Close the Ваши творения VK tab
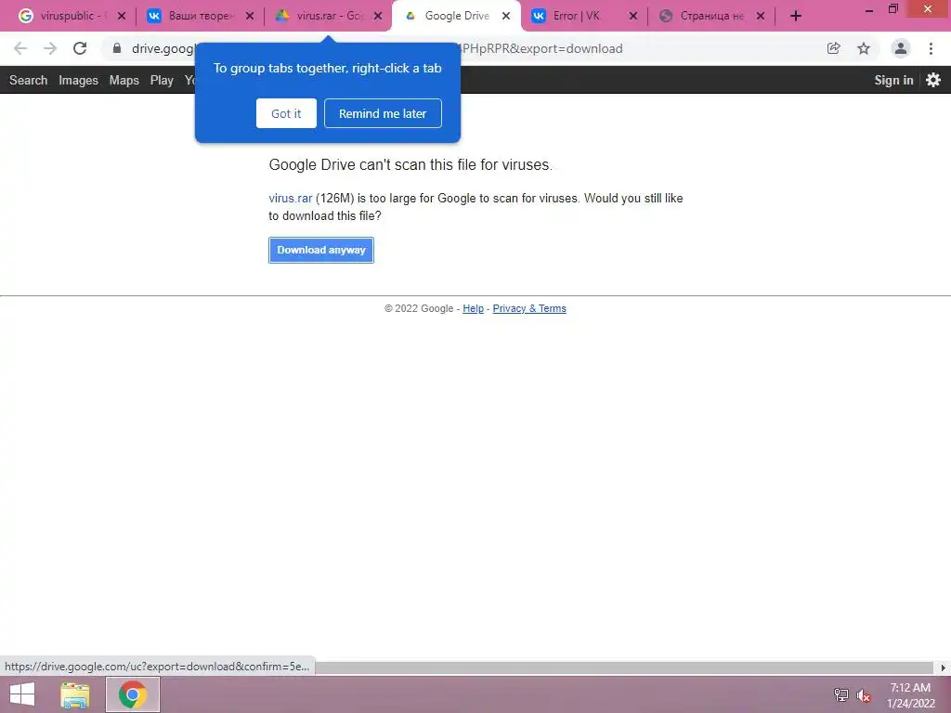Screen dimensions: 951x713 (249, 17)
